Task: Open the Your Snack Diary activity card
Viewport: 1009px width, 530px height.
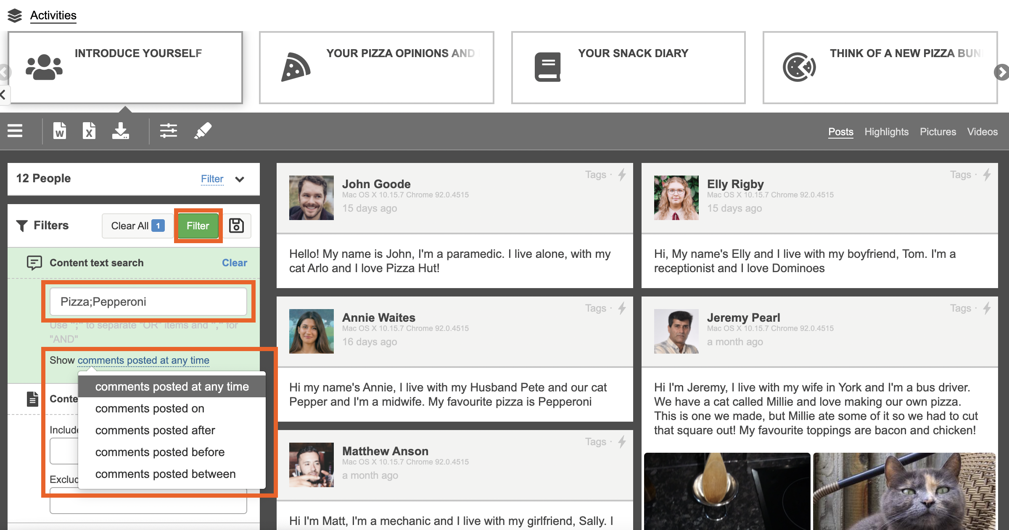Action: 628,68
